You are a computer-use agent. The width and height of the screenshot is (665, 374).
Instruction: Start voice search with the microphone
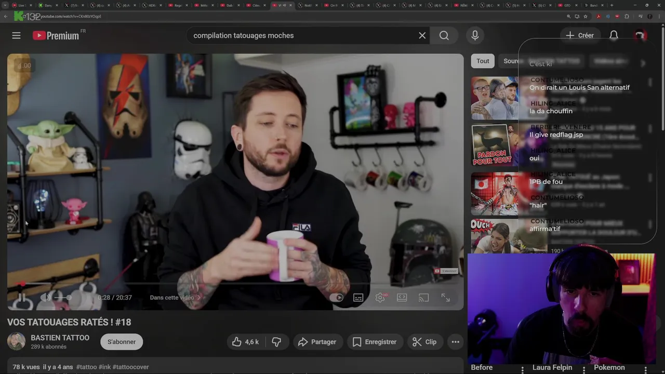point(475,35)
